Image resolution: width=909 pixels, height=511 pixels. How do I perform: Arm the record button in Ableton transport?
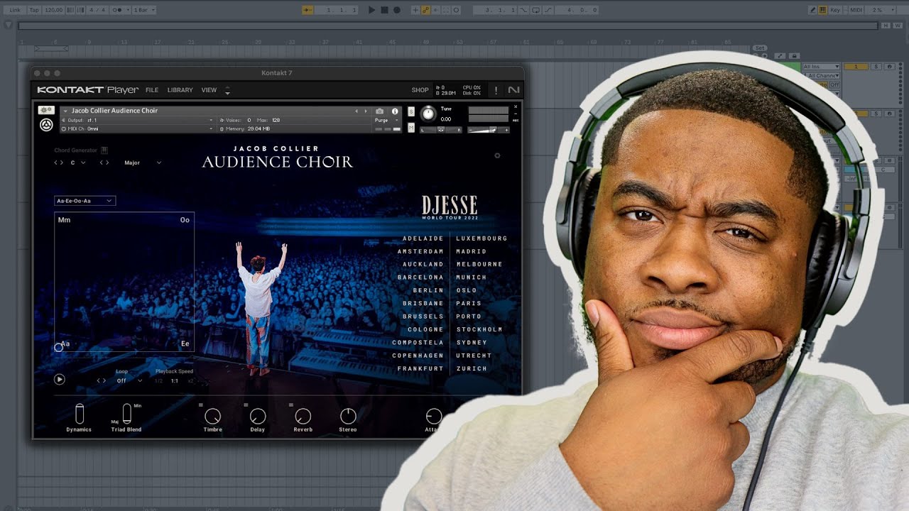click(397, 10)
